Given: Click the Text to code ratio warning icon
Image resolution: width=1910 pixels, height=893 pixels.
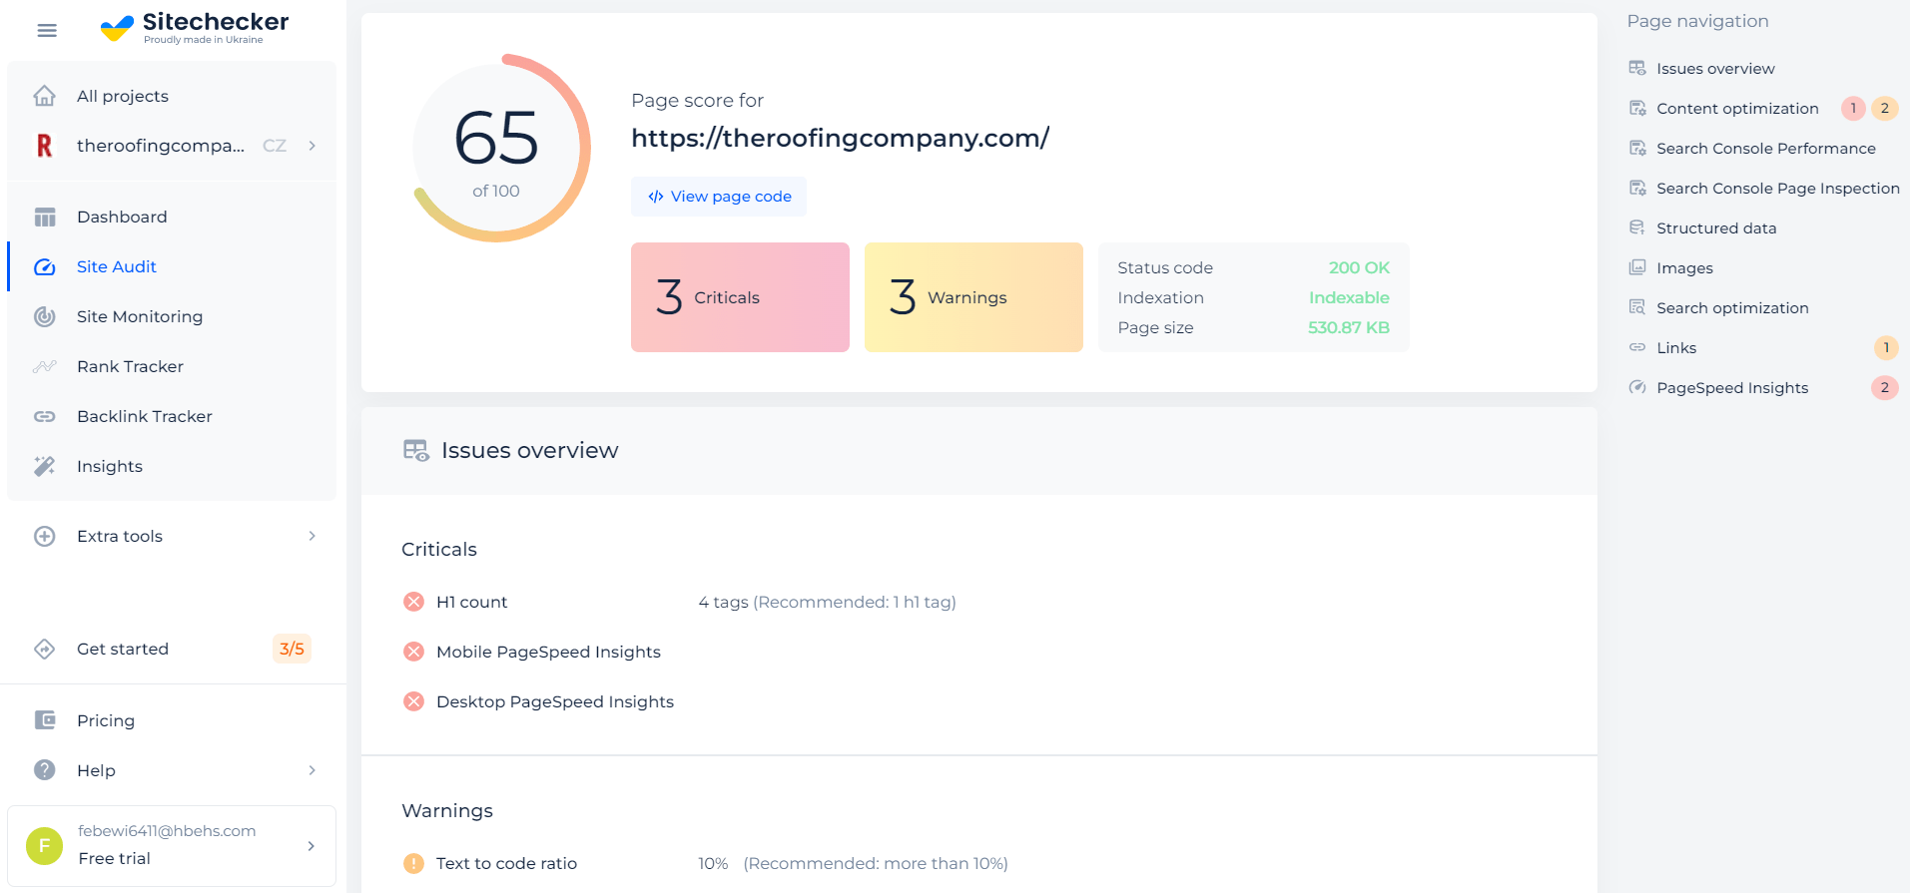Looking at the screenshot, I should click(413, 863).
